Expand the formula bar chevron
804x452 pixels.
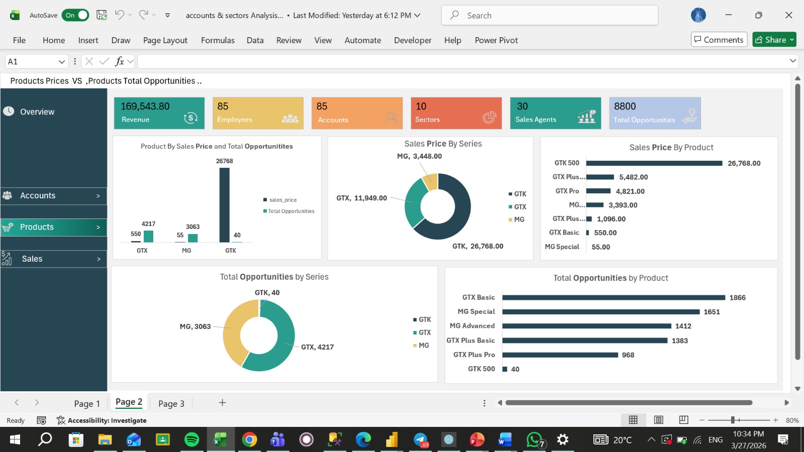click(x=793, y=61)
